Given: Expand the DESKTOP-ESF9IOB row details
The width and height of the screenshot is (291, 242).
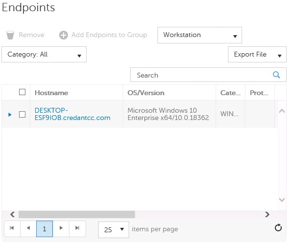Looking at the screenshot, I should [10, 115].
